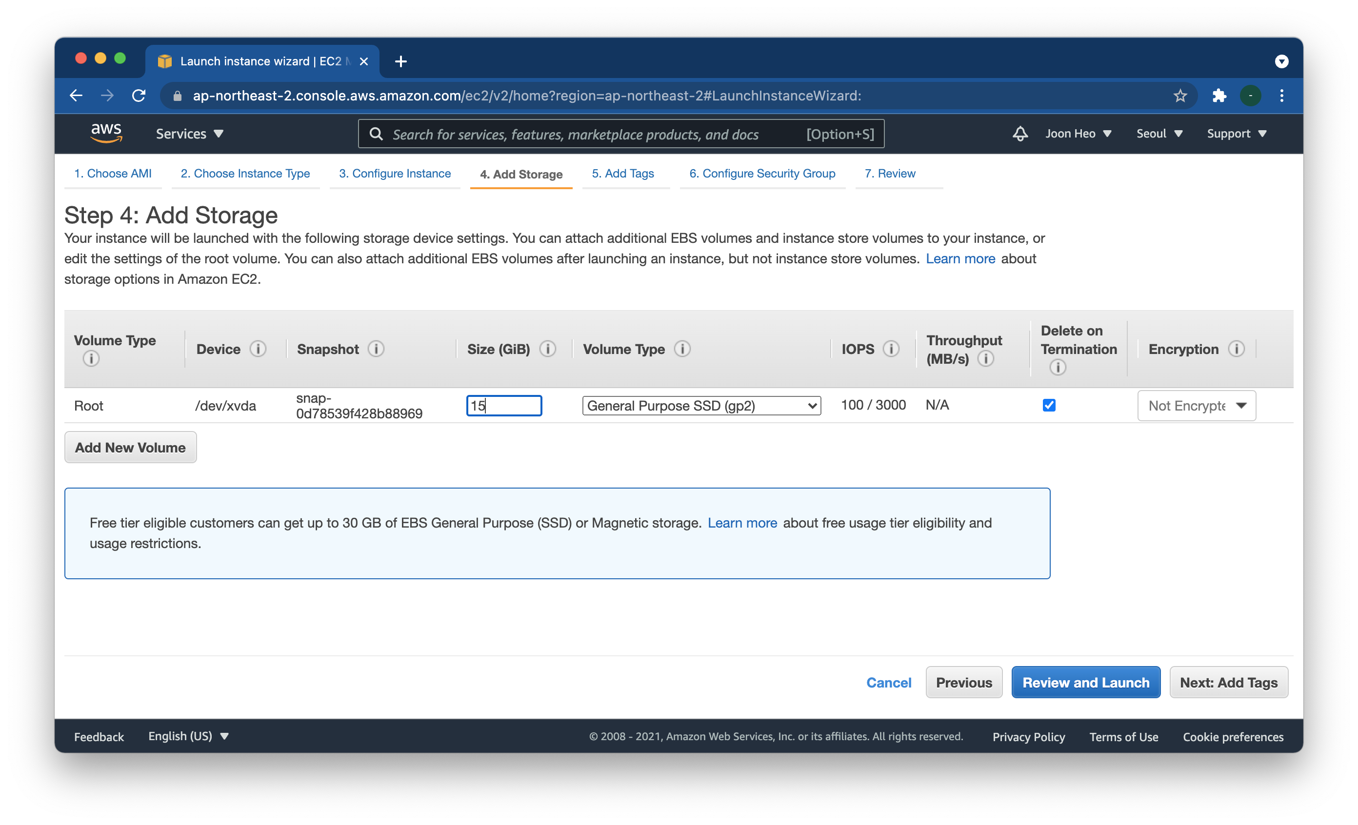Click the Device column info icon
This screenshot has height=825, width=1358.
click(258, 349)
